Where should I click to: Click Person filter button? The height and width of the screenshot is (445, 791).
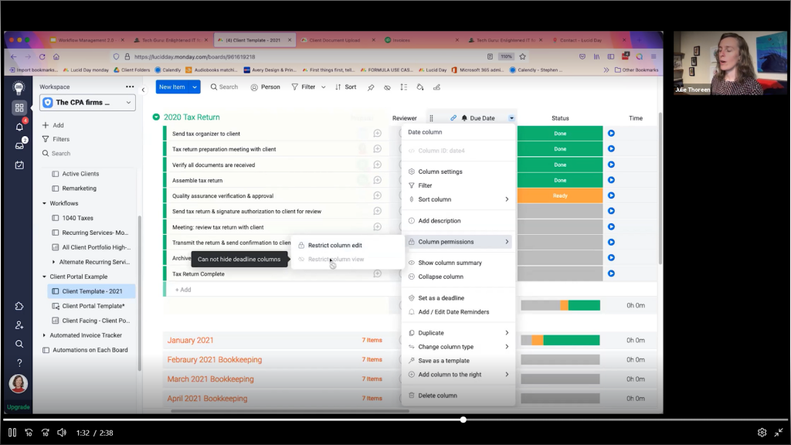coord(266,87)
